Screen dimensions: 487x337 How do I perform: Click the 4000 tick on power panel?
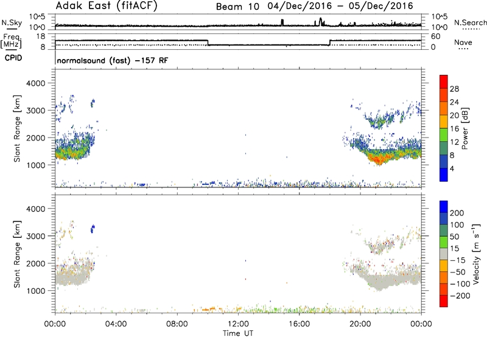pos(35,83)
